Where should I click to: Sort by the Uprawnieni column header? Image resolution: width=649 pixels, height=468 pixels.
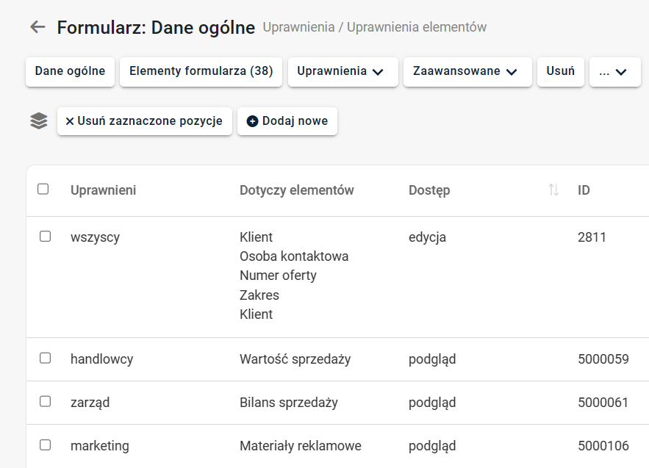(x=103, y=190)
